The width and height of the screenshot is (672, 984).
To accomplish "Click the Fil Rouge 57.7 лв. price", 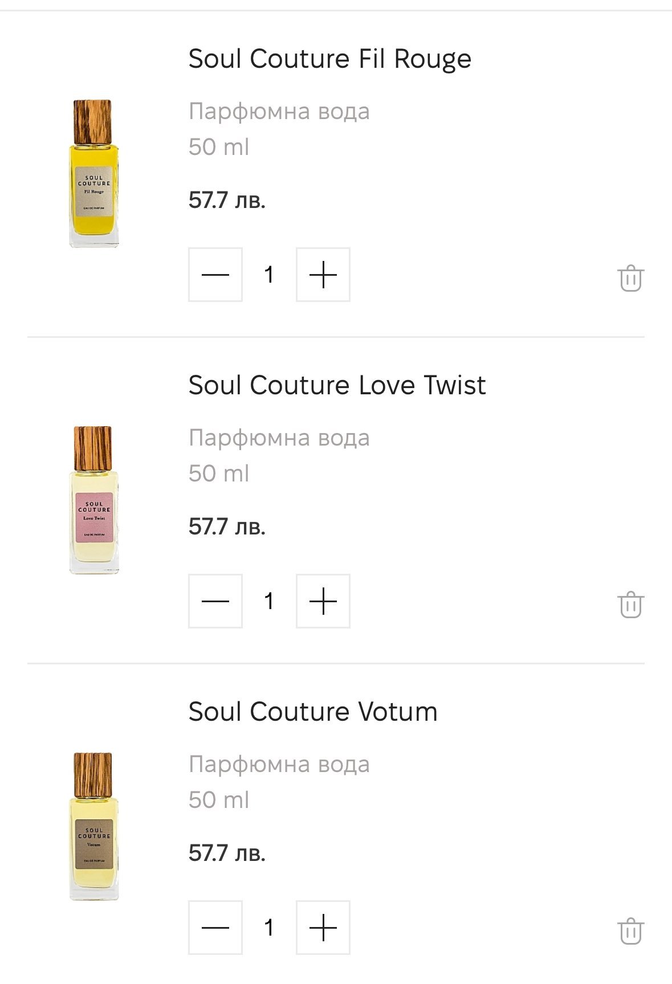I will (x=227, y=200).
